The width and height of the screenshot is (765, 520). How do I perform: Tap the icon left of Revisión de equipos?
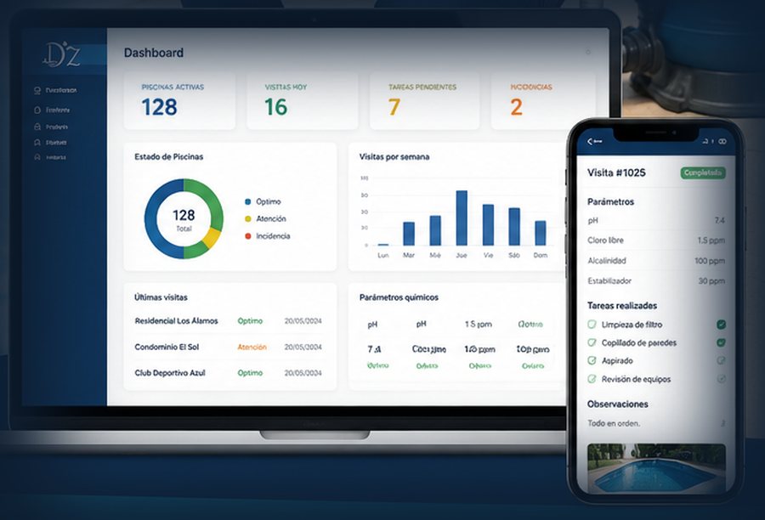point(592,379)
